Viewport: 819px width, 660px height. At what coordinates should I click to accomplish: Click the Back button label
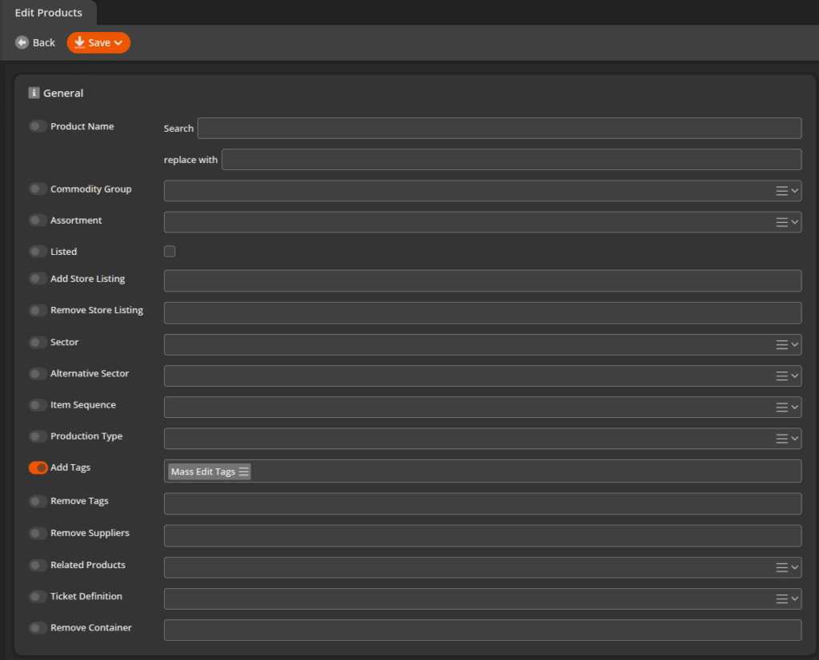point(44,43)
